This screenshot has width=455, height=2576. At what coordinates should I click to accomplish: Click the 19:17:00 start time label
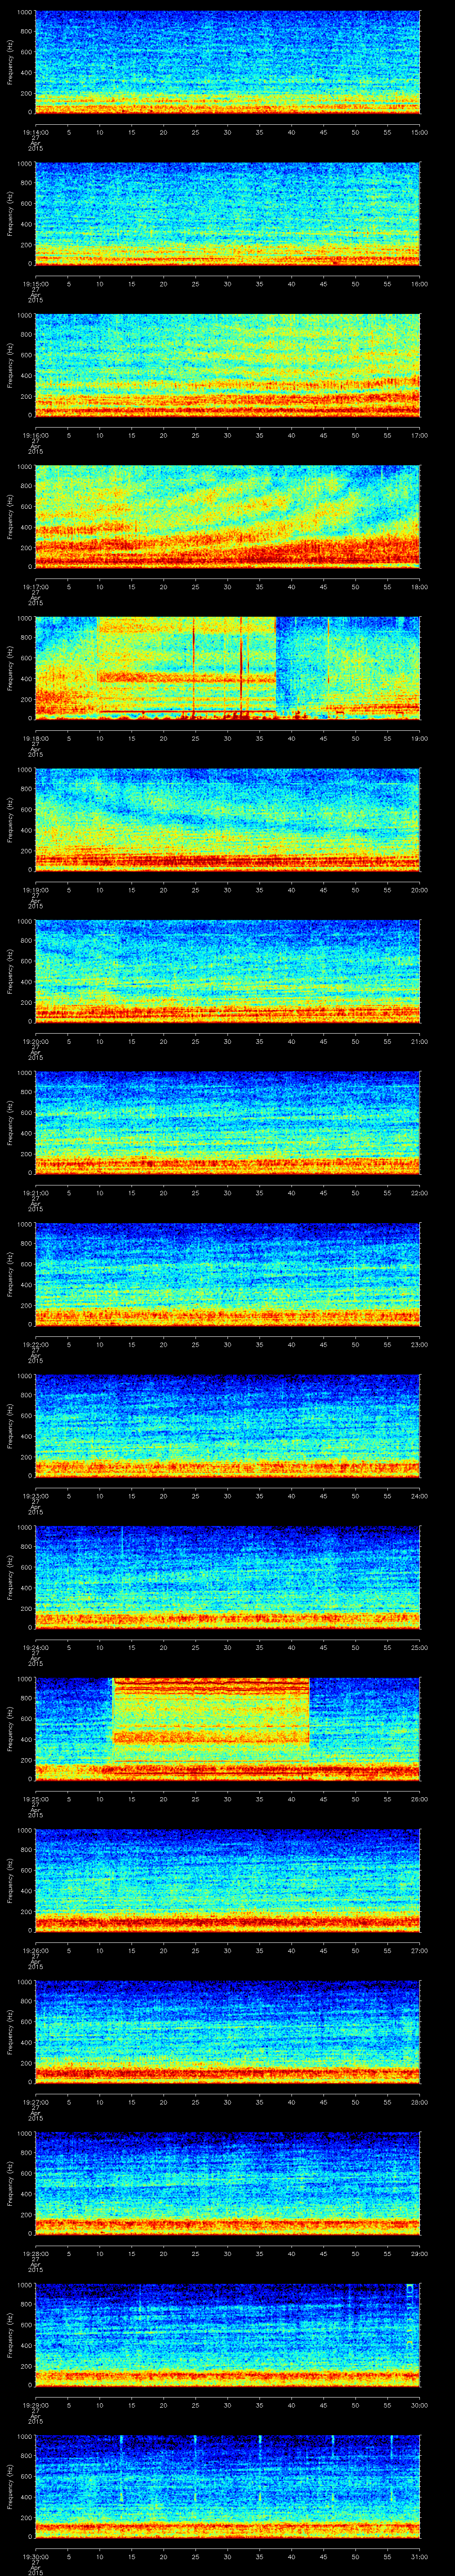point(35,587)
